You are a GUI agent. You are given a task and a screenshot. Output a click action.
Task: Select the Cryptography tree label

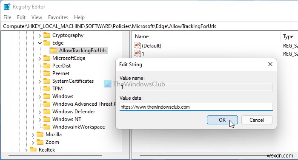68,35
